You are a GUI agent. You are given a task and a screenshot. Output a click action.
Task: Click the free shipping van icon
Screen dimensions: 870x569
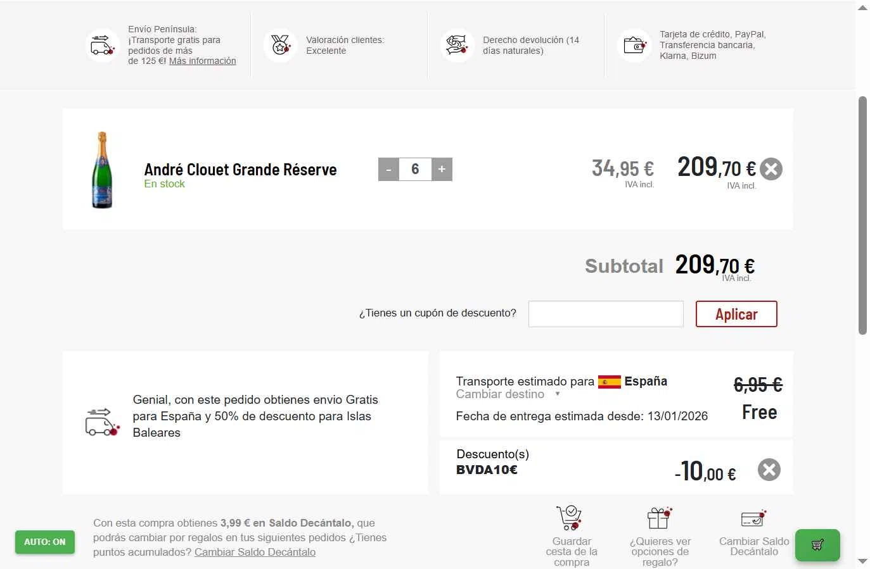(x=102, y=422)
